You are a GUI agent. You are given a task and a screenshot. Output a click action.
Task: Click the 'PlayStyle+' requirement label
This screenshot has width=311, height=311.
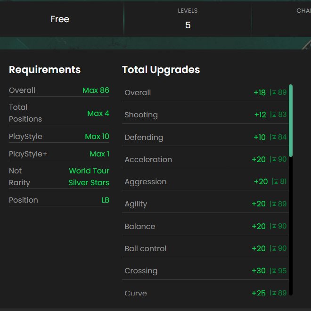click(28, 154)
